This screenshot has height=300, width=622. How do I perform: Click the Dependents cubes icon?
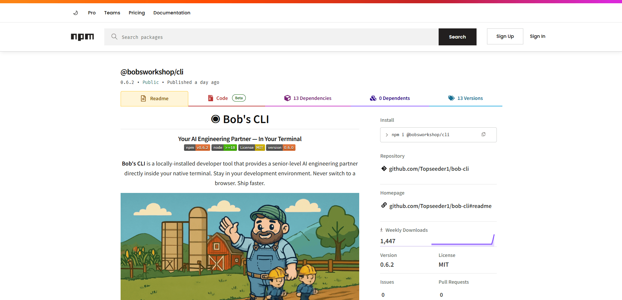[373, 98]
